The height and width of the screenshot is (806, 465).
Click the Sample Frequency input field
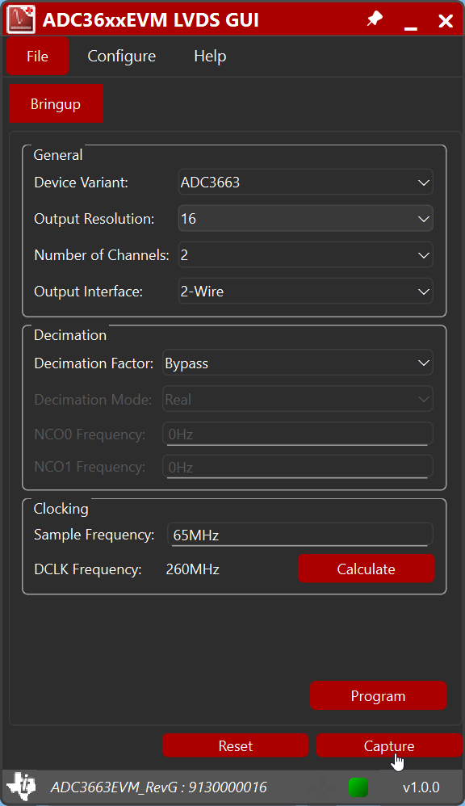coord(300,534)
